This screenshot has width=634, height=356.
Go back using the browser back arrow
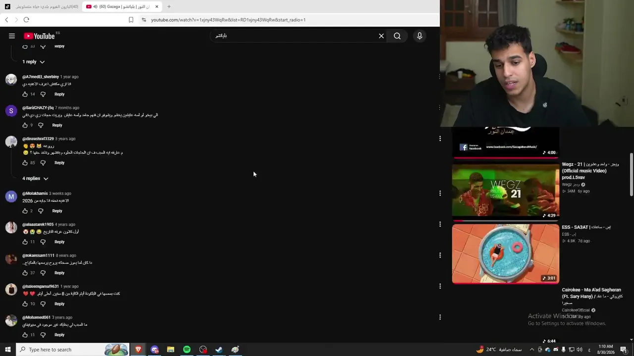click(6, 20)
